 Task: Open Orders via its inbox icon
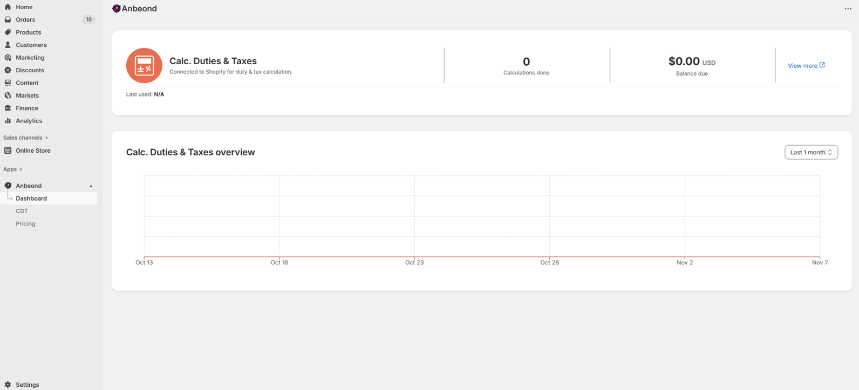[x=8, y=19]
